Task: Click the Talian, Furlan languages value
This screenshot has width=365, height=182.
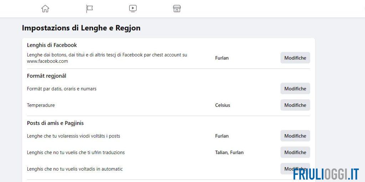Action: tap(229, 152)
